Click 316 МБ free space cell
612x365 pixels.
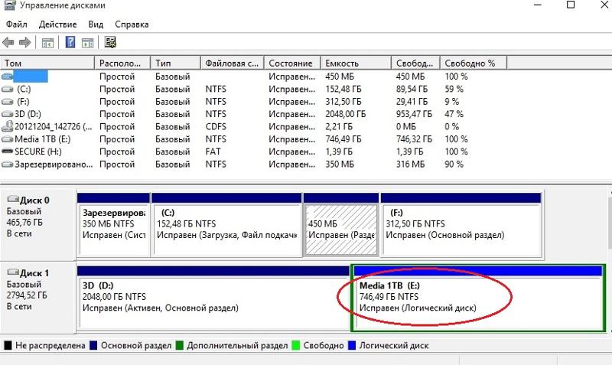410,165
